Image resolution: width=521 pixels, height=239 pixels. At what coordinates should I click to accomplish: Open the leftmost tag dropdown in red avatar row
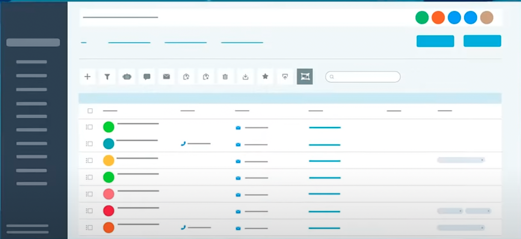point(450,211)
